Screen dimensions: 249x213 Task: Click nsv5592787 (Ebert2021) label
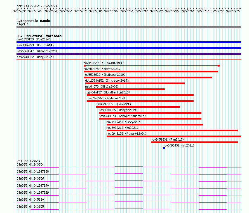(102, 69)
